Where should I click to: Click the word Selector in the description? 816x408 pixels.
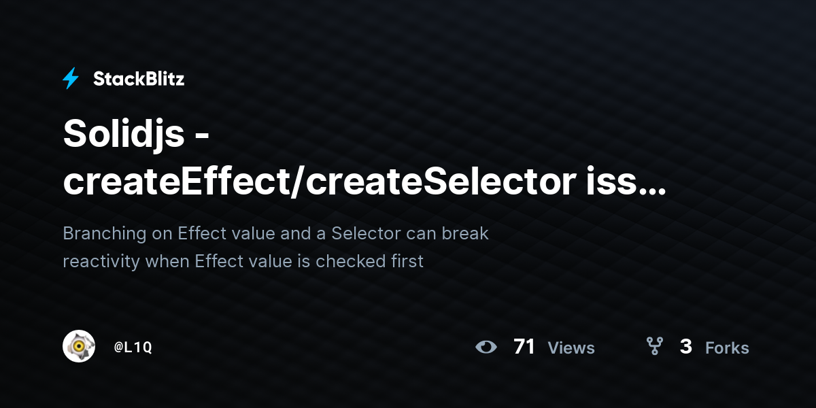pyautogui.click(x=367, y=233)
